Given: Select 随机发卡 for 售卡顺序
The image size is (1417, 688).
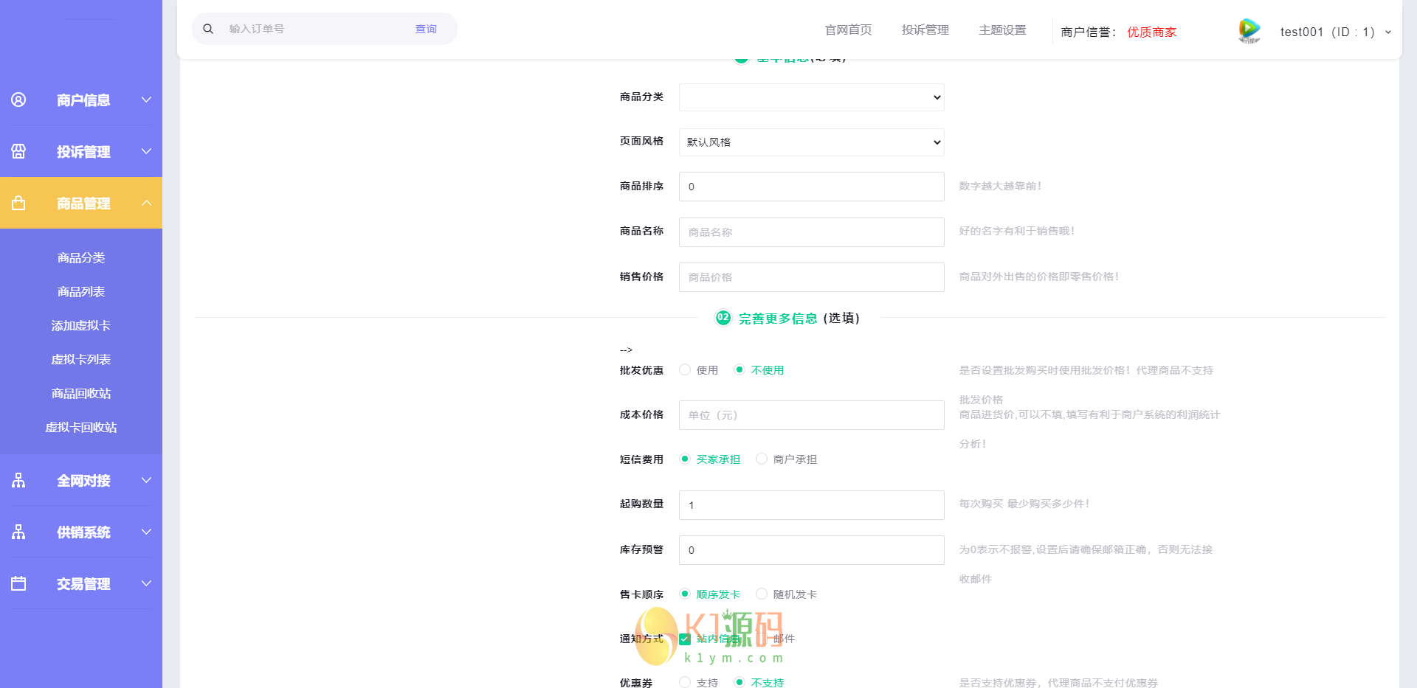Looking at the screenshot, I should 762,594.
